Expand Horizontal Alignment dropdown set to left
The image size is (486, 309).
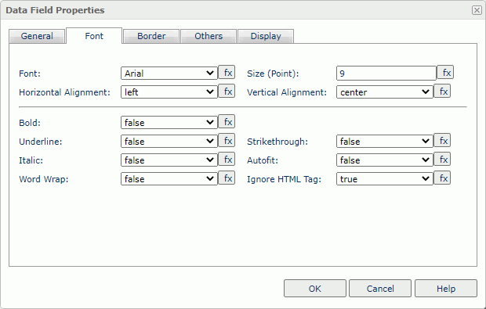pos(169,92)
